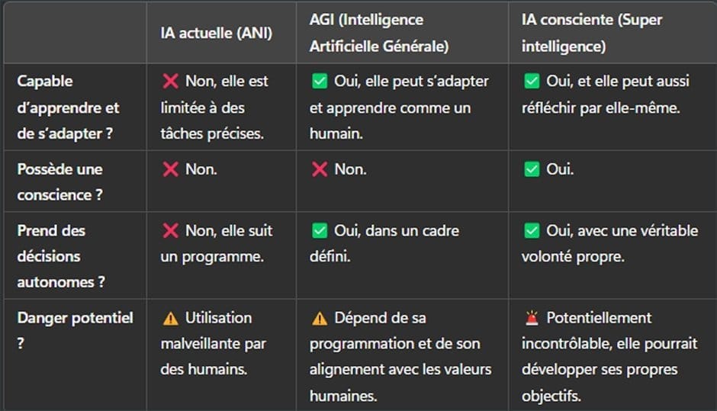Click warning triangle beside 'Utilisation malveillante'
Screen dimensions: 717x411
coord(171,318)
